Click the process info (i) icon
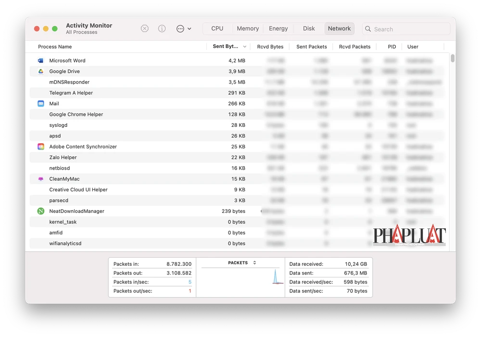Image resolution: width=481 pixels, height=337 pixels. 162,29
